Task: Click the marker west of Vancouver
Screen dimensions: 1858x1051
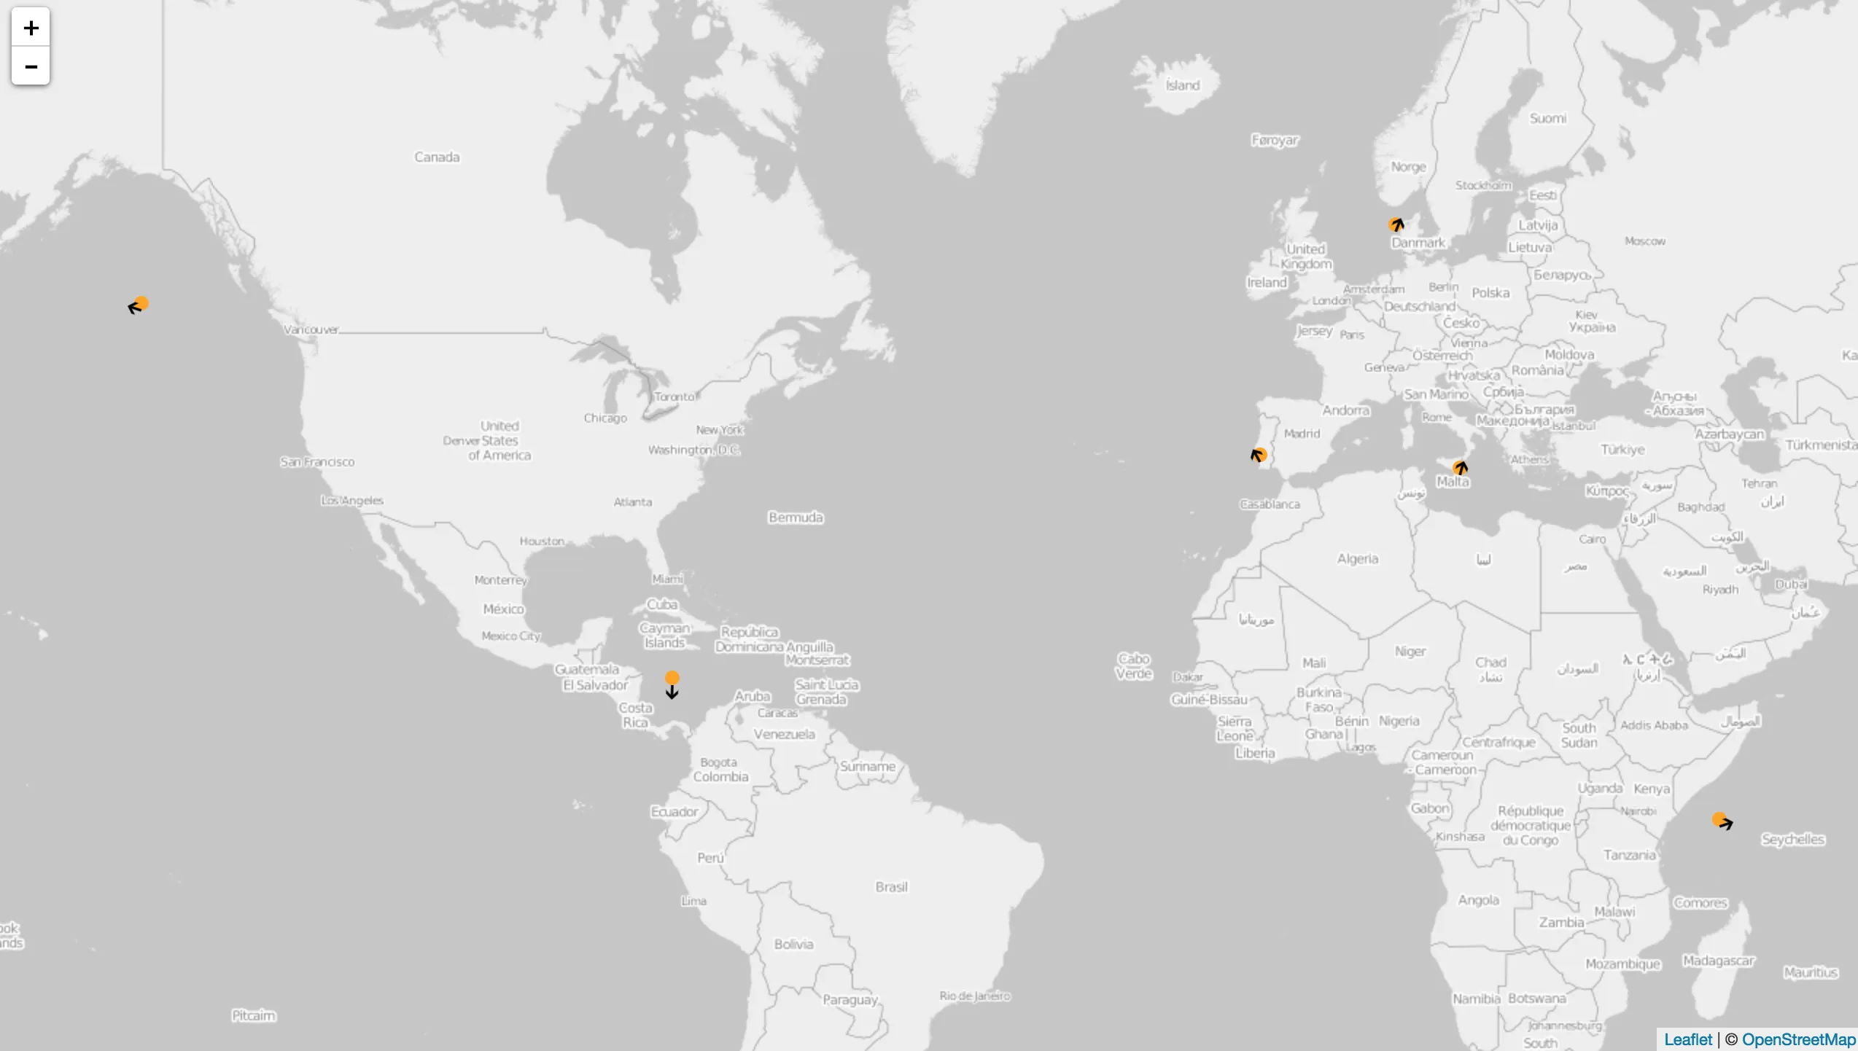Action: [x=141, y=304]
